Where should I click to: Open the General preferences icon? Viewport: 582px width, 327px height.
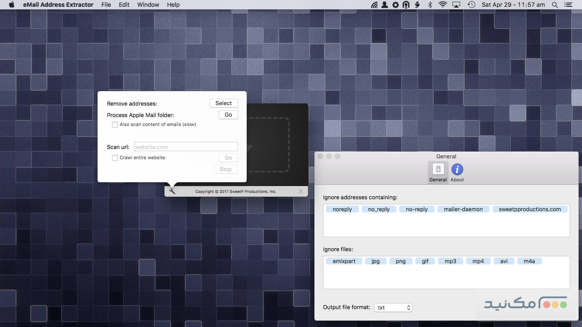pyautogui.click(x=438, y=169)
